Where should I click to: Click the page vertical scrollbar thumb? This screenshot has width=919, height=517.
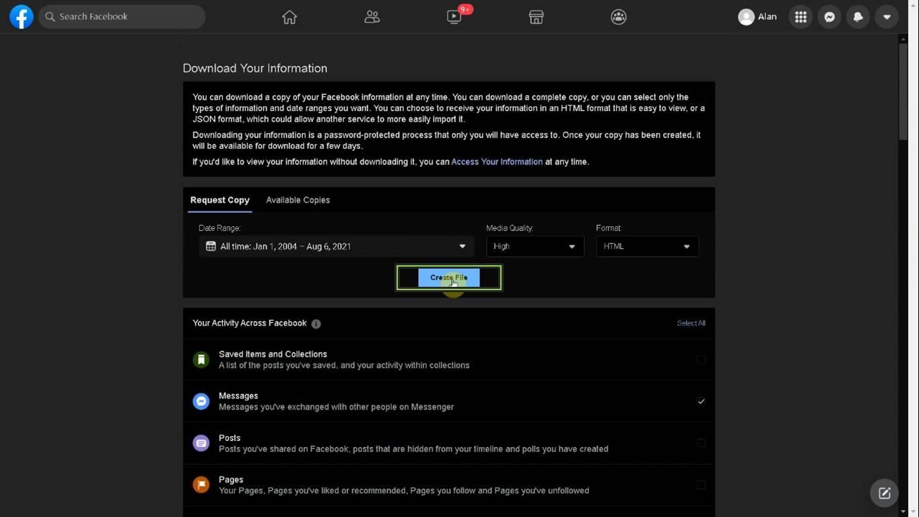click(x=903, y=92)
